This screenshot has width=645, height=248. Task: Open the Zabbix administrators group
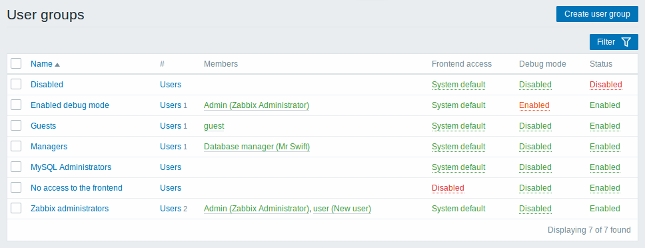coord(69,209)
